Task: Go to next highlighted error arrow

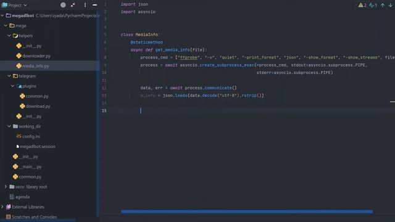Action: coord(390,5)
